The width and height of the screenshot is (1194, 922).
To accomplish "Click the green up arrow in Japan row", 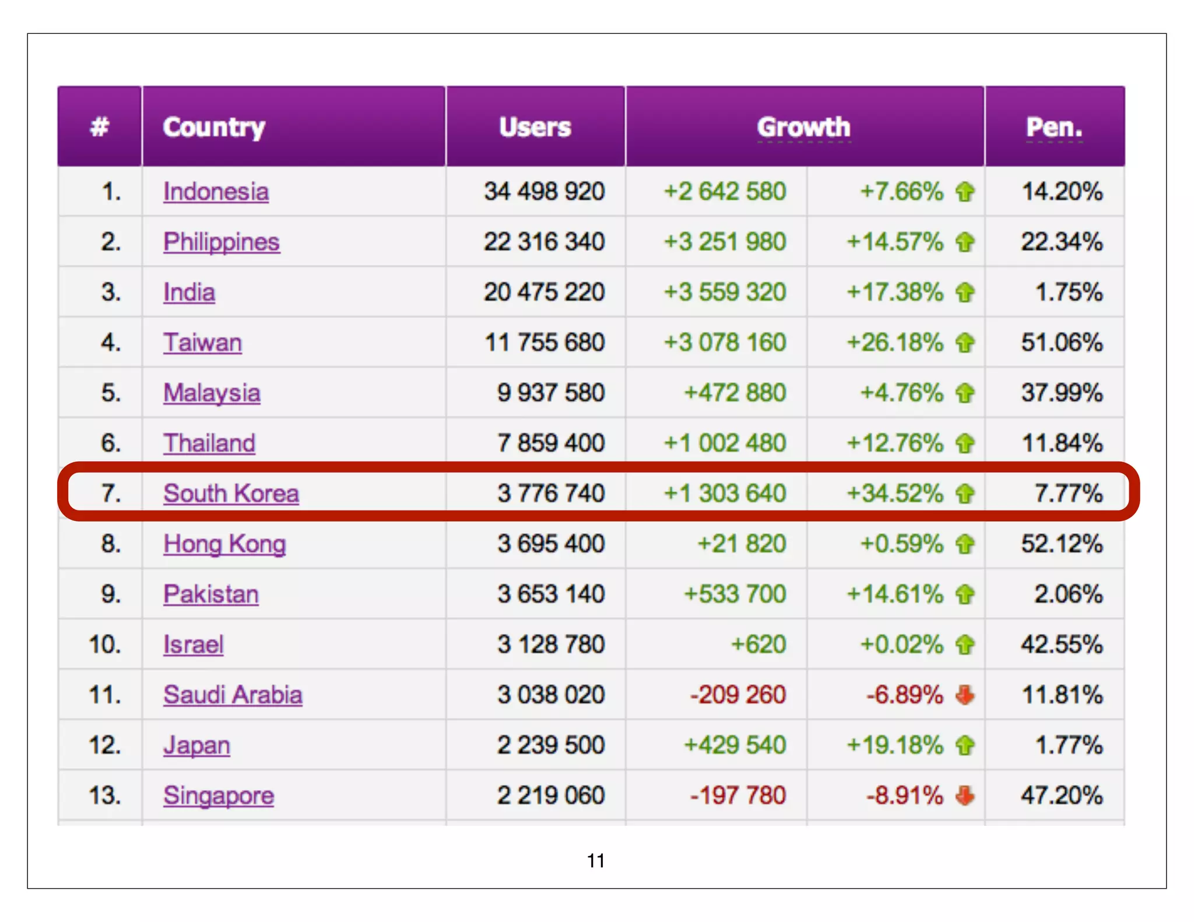I will [965, 745].
